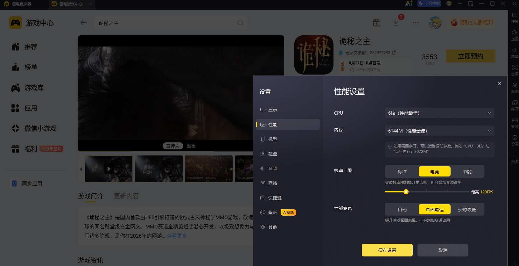Click the 更多 more tools icon
Image resolution: width=519 pixels, height=266 pixels.
click(515, 155)
